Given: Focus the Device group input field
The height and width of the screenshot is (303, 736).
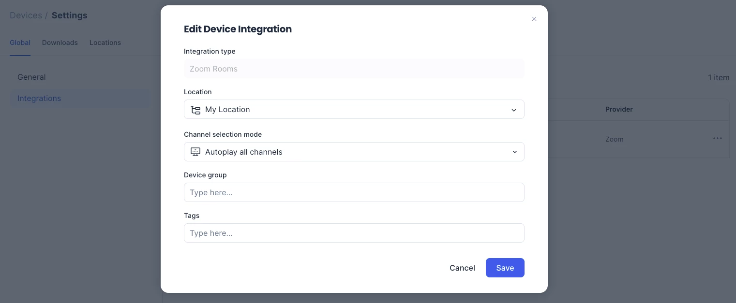Looking at the screenshot, I should point(354,192).
